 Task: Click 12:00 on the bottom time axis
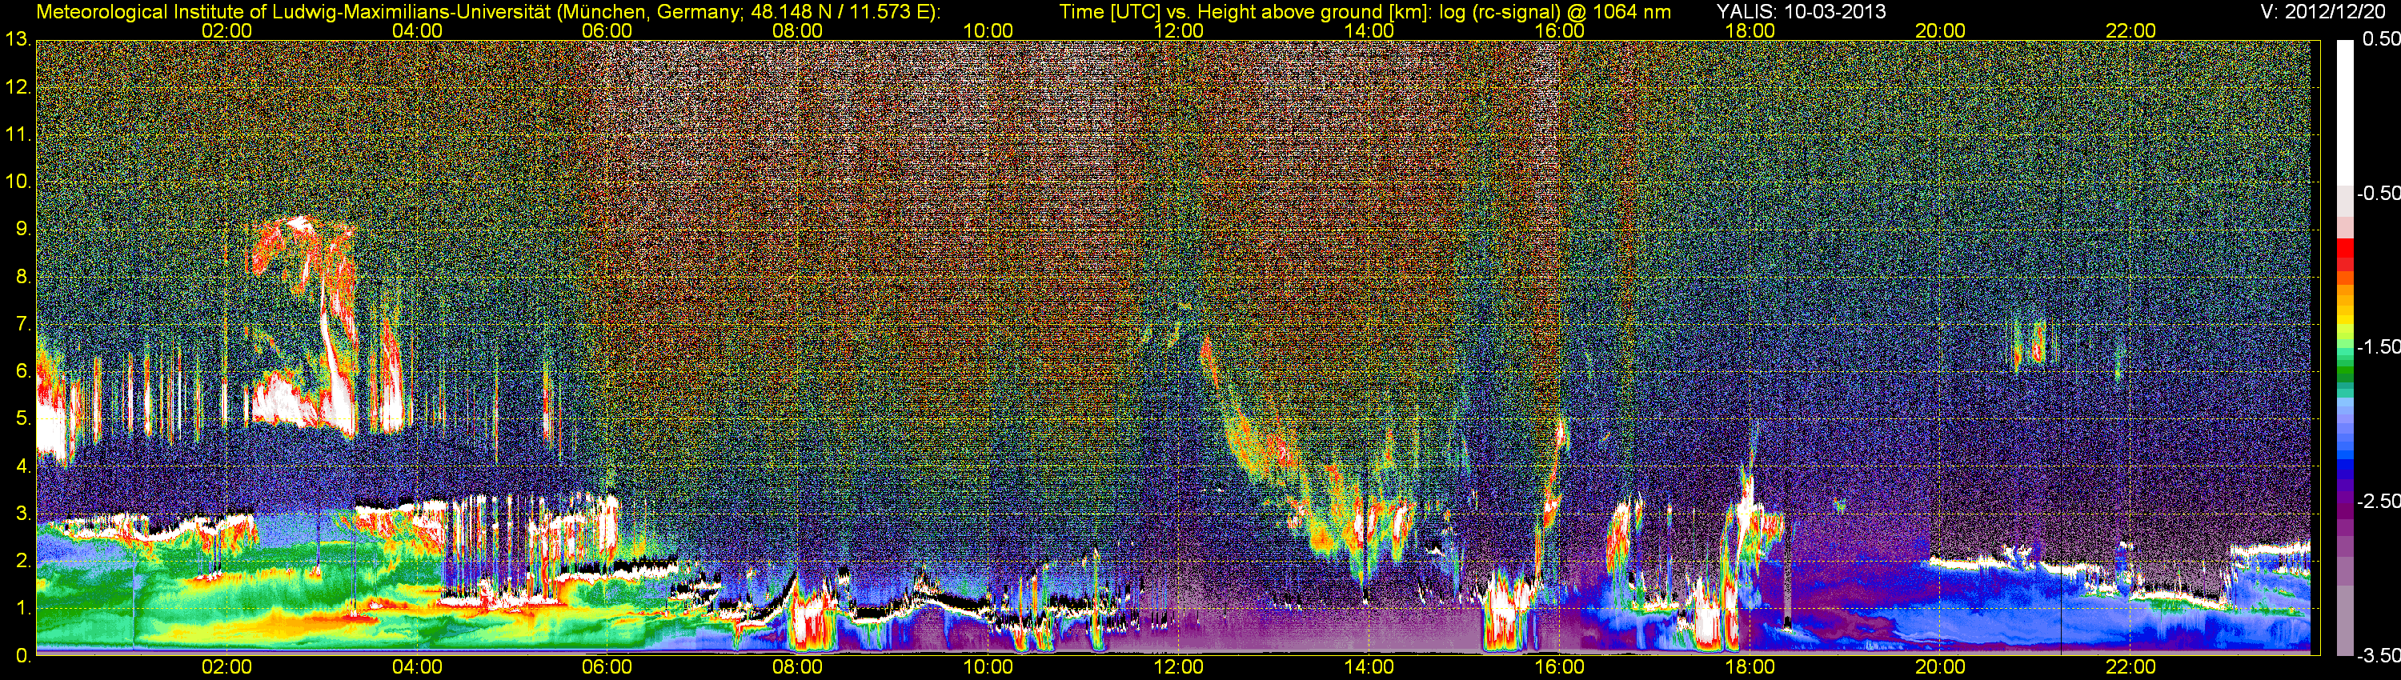click(1178, 667)
